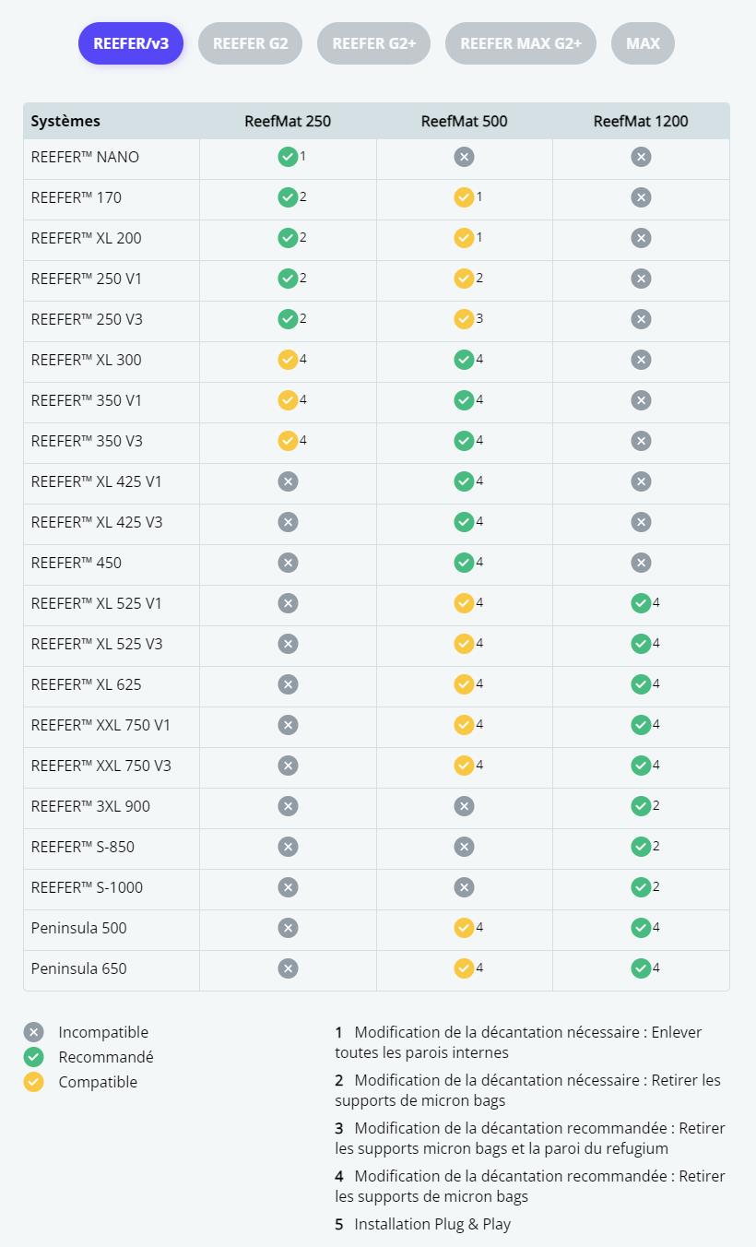Click green check for REEFER S-1000 ReefMat 1200
The image size is (756, 1247).
(641, 887)
